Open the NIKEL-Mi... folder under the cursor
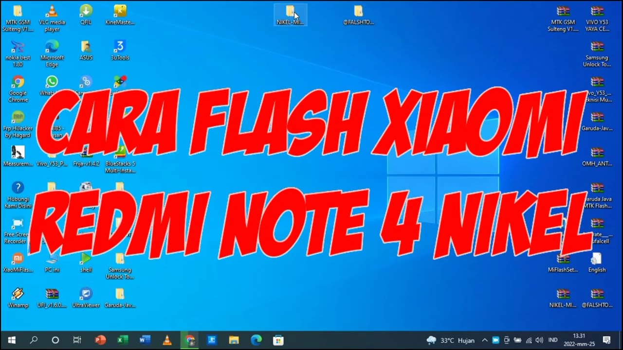 pos(290,15)
